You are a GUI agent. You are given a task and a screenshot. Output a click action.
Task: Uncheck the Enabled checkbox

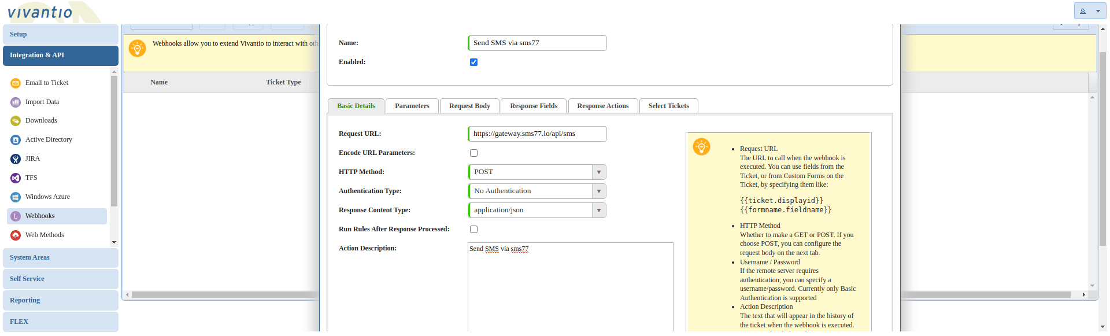pyautogui.click(x=473, y=62)
